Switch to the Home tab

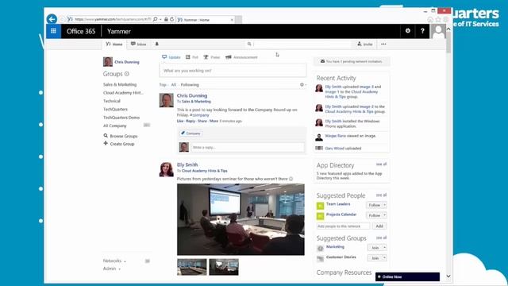114,44
